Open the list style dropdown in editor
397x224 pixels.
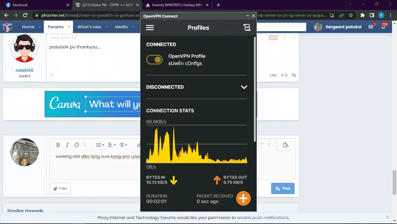[x=100, y=145]
